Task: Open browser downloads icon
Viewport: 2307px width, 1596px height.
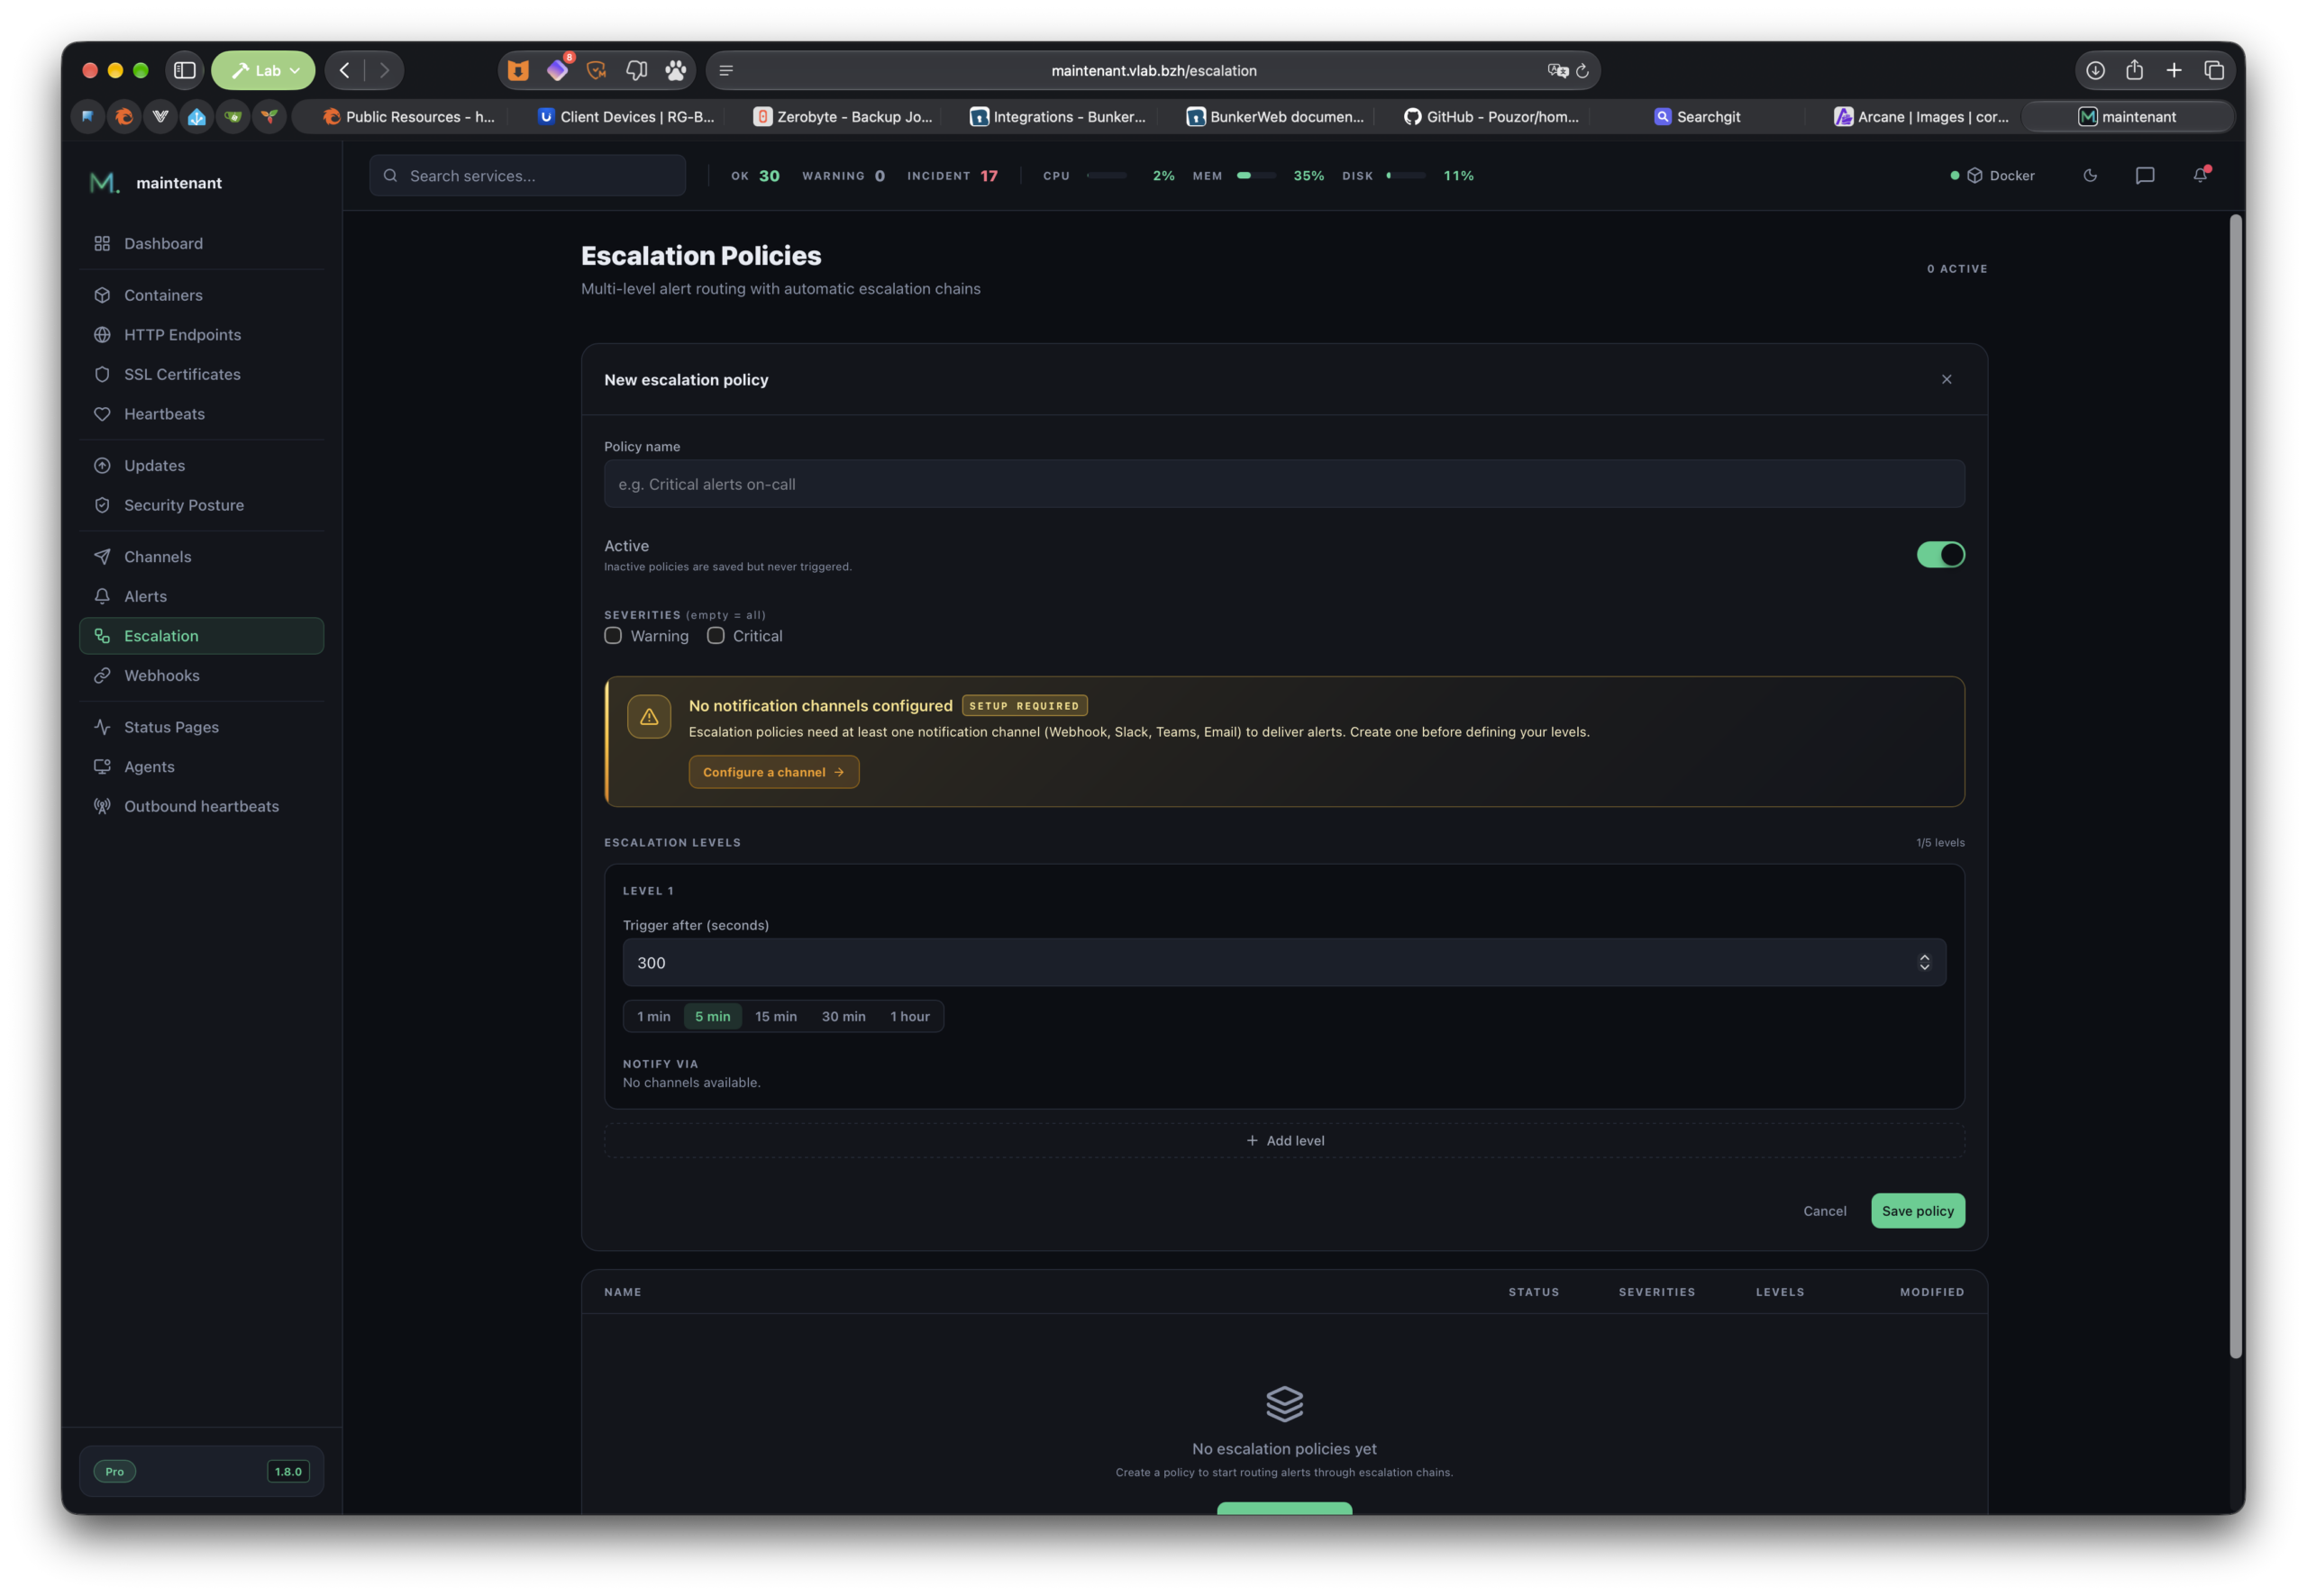Action: tap(2095, 70)
